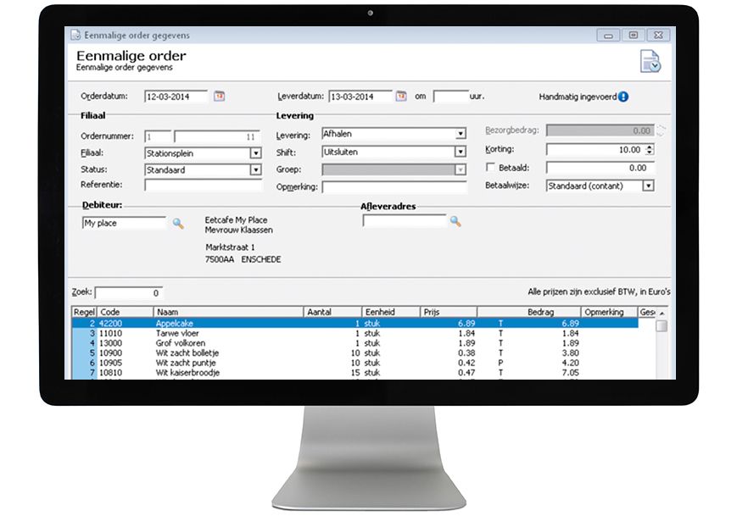
Task: Click the blue info icon next to Handmatig ingevoerd
Action: click(x=623, y=97)
